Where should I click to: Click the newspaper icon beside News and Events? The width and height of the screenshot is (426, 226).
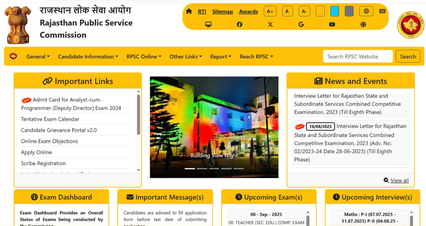[x=318, y=81]
